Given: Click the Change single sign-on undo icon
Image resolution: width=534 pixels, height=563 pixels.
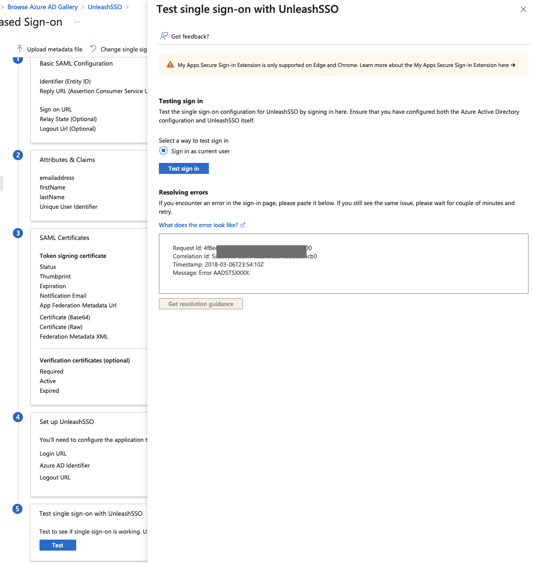Looking at the screenshot, I should (93, 49).
